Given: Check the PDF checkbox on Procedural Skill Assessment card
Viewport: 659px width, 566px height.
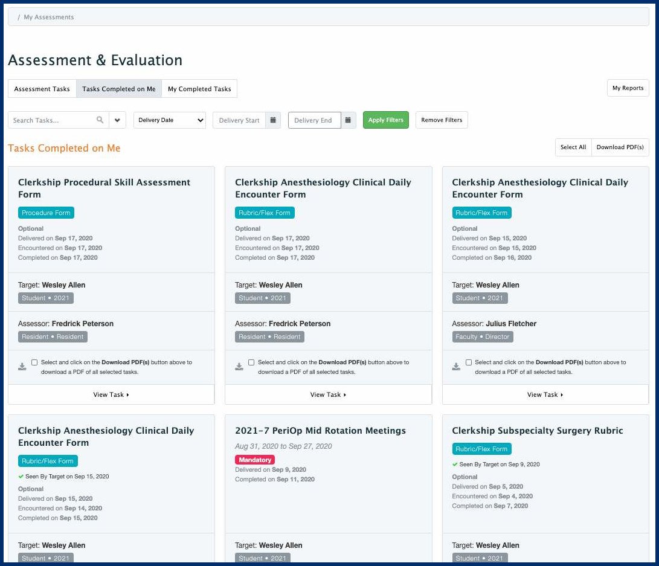Looking at the screenshot, I should pos(34,362).
